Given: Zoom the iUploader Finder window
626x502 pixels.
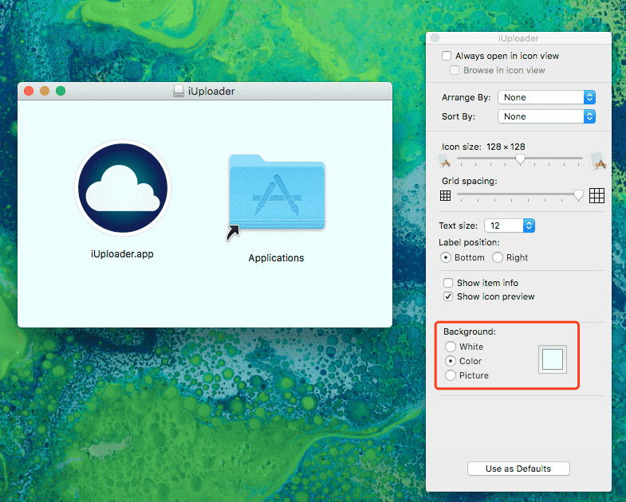Looking at the screenshot, I should [x=61, y=91].
